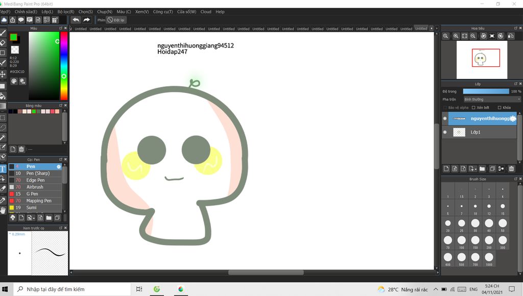Open the Windows Start menu
This screenshot has height=296, width=523.
5,289
